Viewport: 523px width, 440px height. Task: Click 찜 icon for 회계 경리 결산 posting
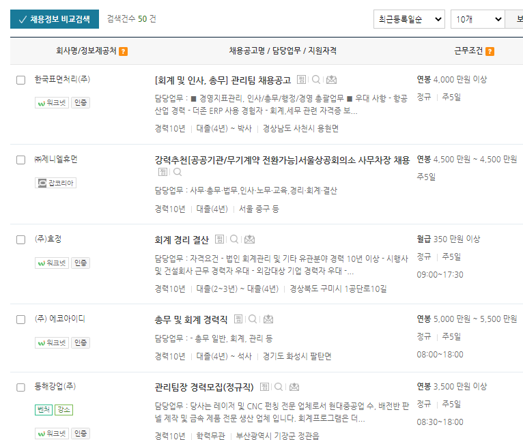219,239
